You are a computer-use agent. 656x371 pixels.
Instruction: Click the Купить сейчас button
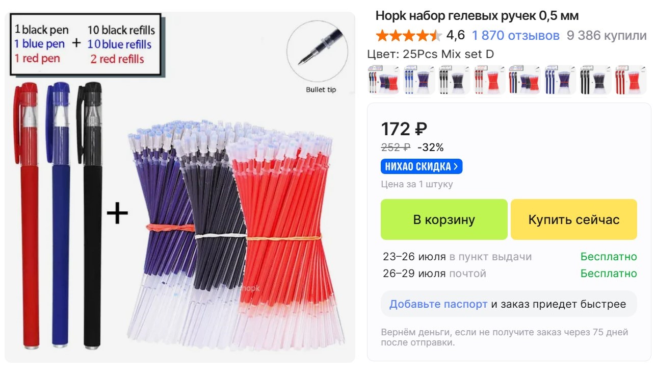(x=574, y=219)
